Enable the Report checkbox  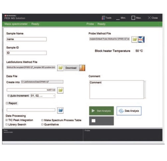click(7, 103)
